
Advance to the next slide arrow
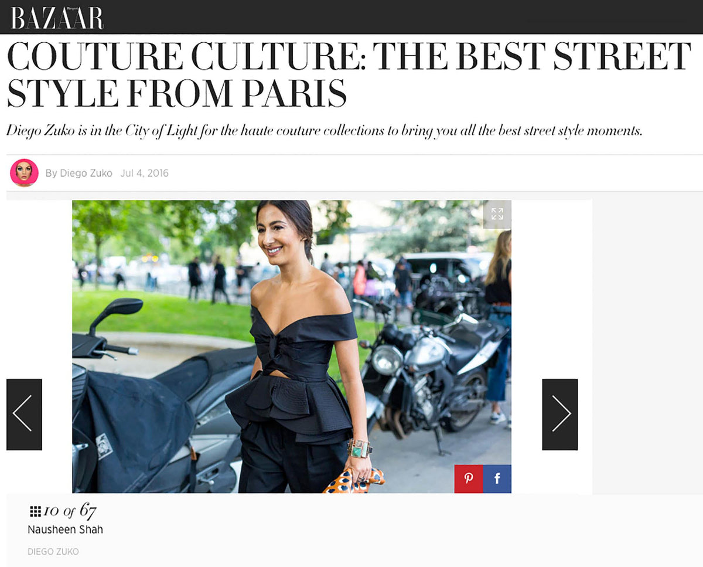click(x=560, y=414)
